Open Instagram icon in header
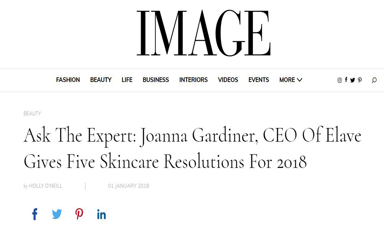 point(340,80)
